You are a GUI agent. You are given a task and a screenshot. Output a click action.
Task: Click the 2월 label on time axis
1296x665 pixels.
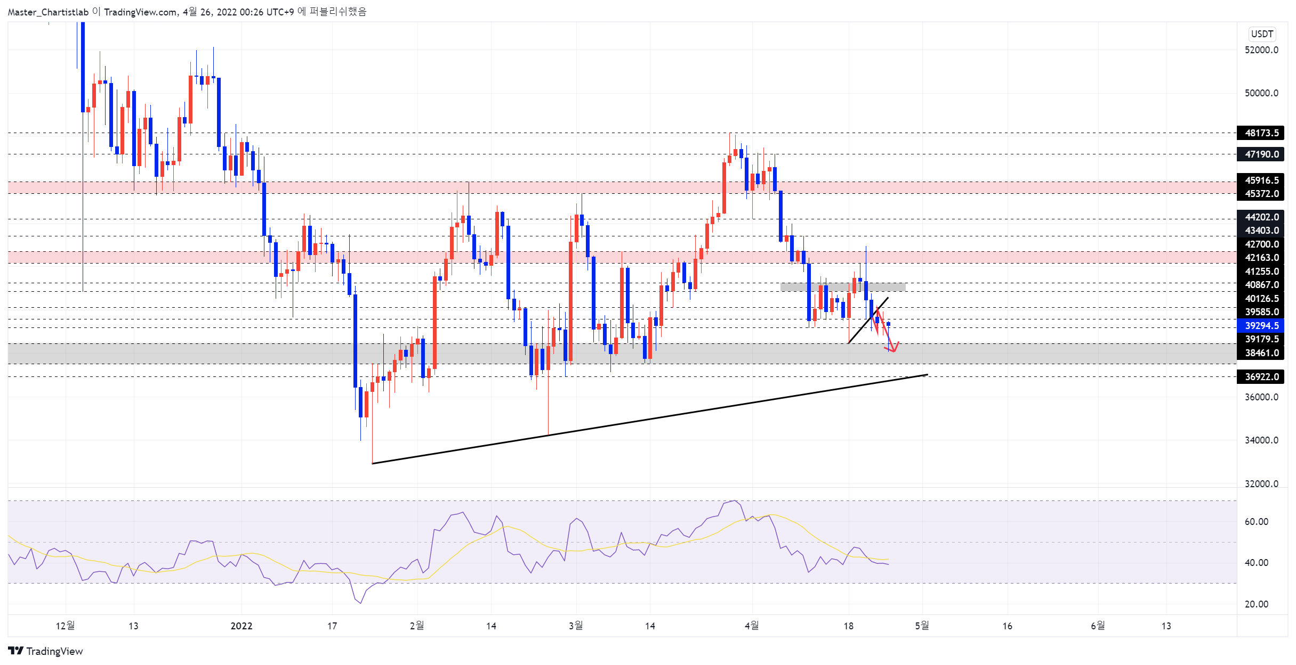417,626
